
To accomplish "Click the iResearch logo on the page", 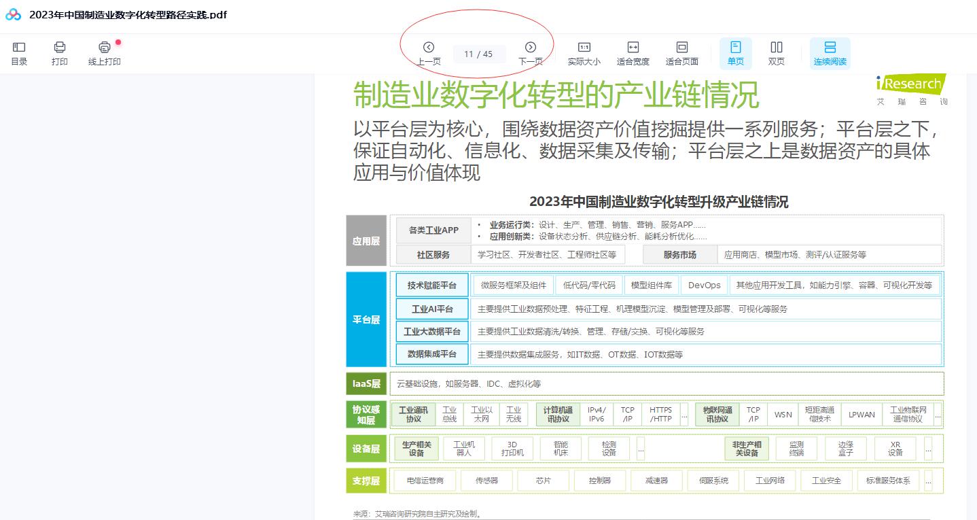I will [x=911, y=88].
